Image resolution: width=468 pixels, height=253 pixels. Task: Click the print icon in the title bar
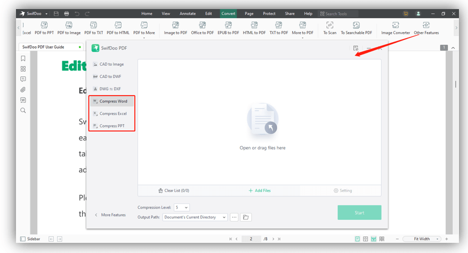pos(67,14)
